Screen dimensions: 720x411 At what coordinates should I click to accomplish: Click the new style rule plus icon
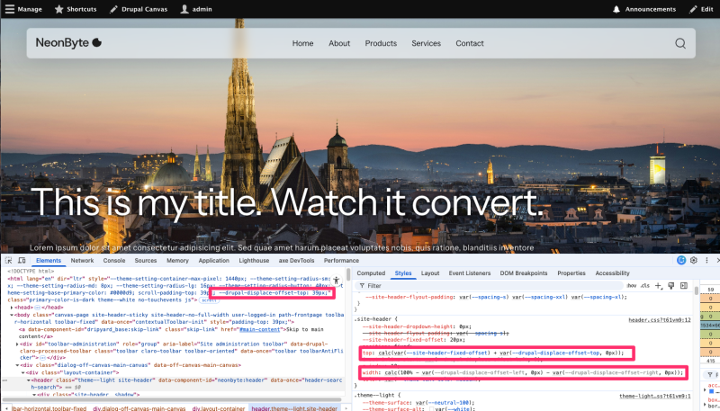coord(659,286)
